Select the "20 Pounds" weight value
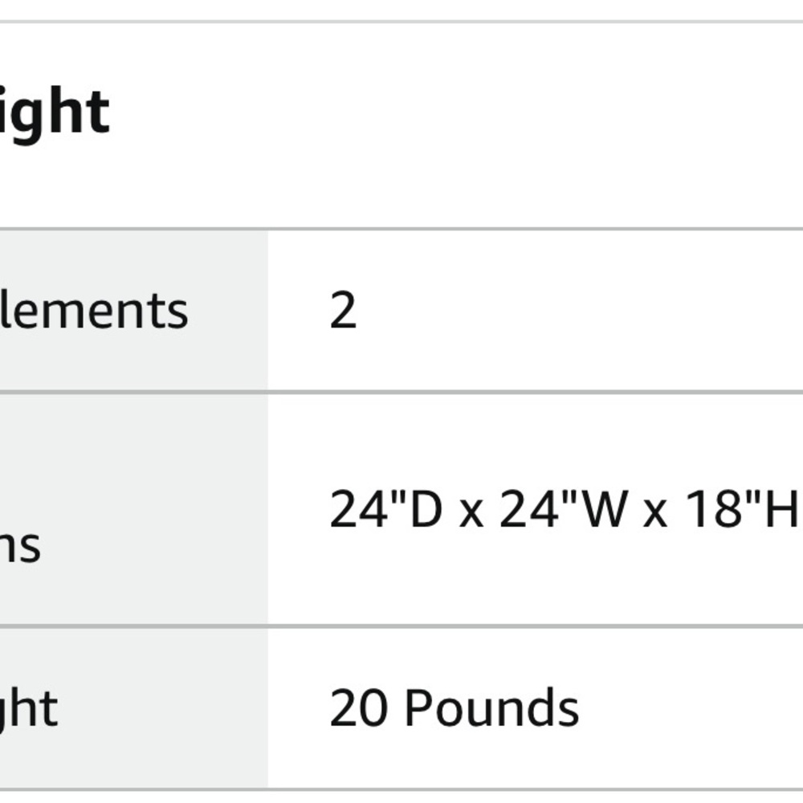803x803 pixels. [454, 708]
